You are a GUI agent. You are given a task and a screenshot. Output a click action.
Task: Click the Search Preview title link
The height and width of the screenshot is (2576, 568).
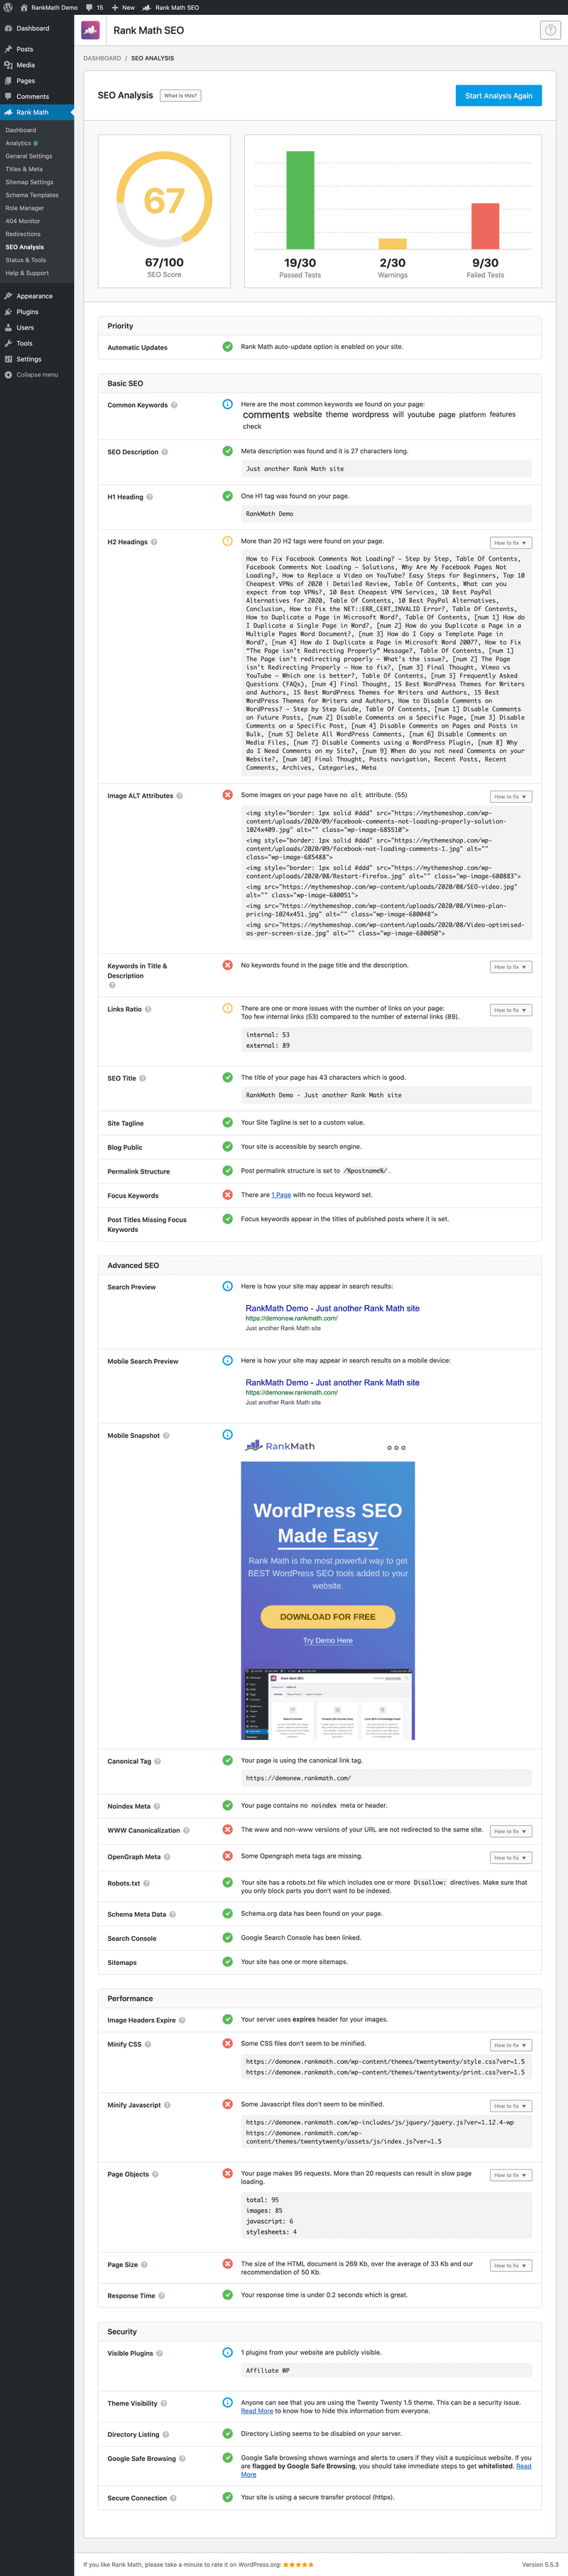pyautogui.click(x=332, y=1308)
